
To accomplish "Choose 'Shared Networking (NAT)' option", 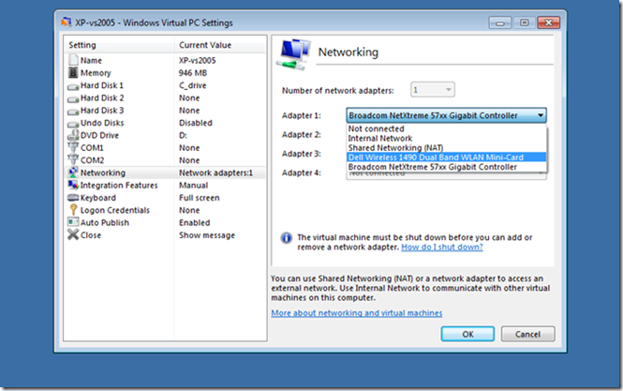I will [x=446, y=148].
